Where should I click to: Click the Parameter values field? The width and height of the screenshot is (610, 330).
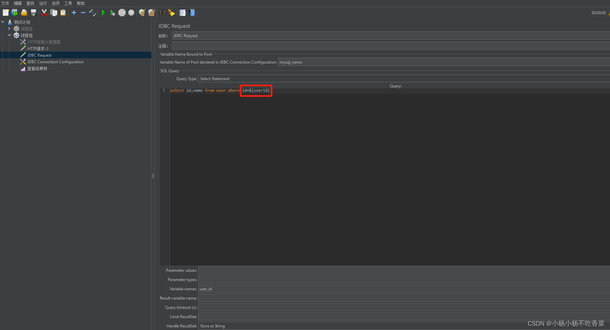coord(404,270)
